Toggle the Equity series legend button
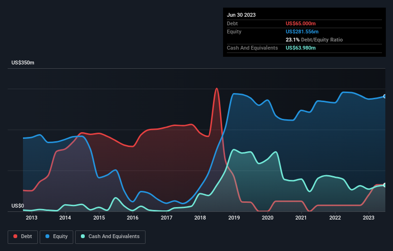Viewport: 393px width, 251px height. pyautogui.click(x=56, y=237)
